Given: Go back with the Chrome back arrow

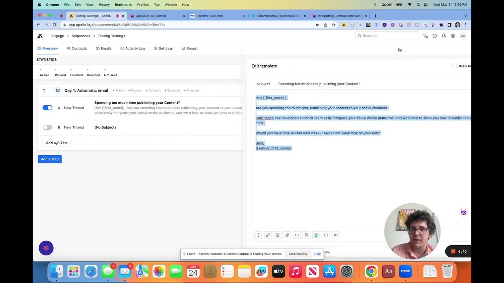Looking at the screenshot, I should [x=38, y=25].
